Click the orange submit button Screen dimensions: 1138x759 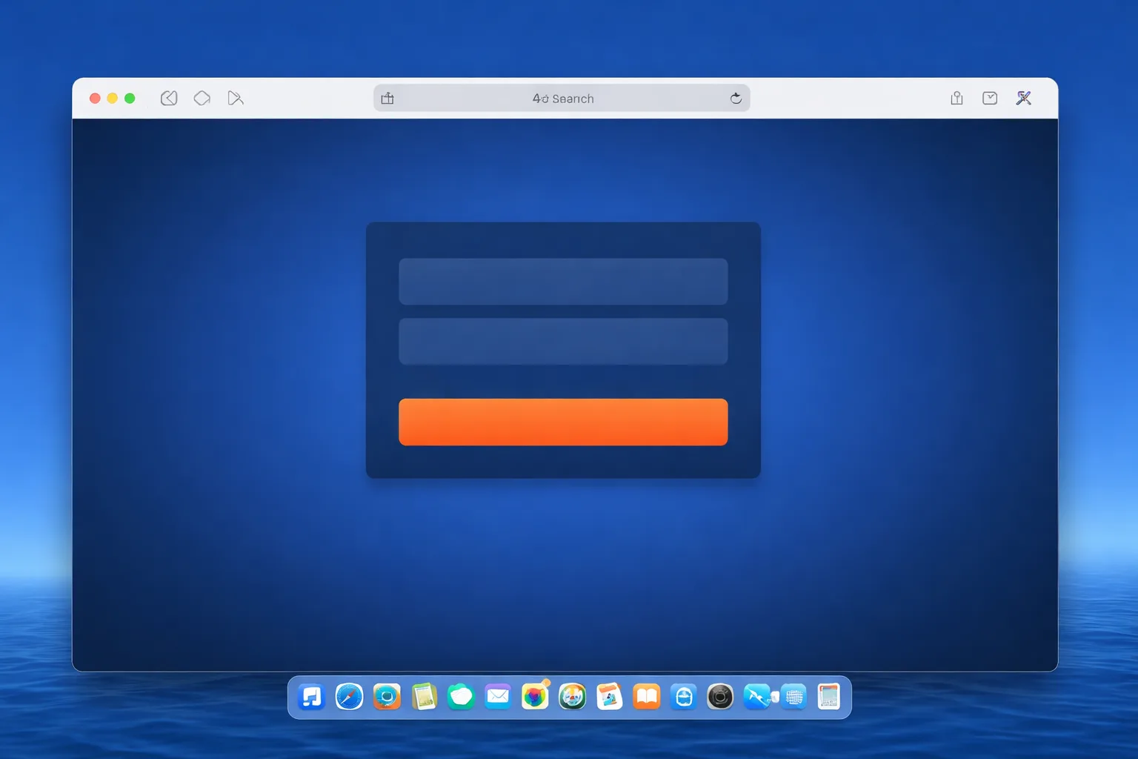(x=563, y=422)
